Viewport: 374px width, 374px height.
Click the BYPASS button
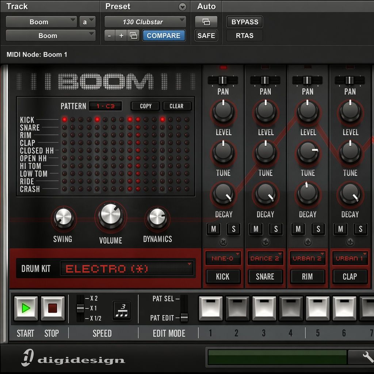pyautogui.click(x=245, y=22)
